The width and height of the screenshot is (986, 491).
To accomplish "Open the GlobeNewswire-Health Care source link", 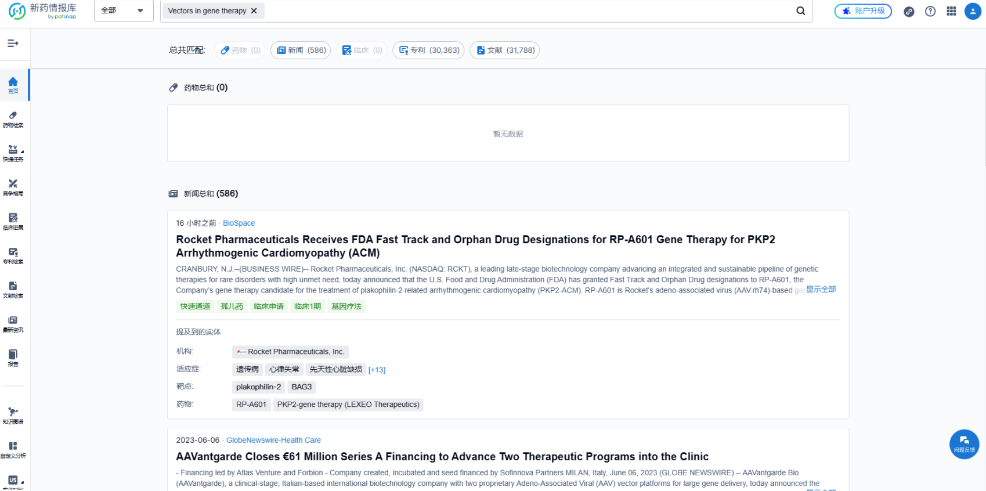I will (x=273, y=441).
